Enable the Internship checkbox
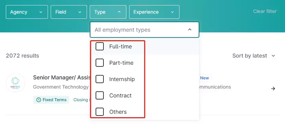285x124 pixels. click(100, 79)
